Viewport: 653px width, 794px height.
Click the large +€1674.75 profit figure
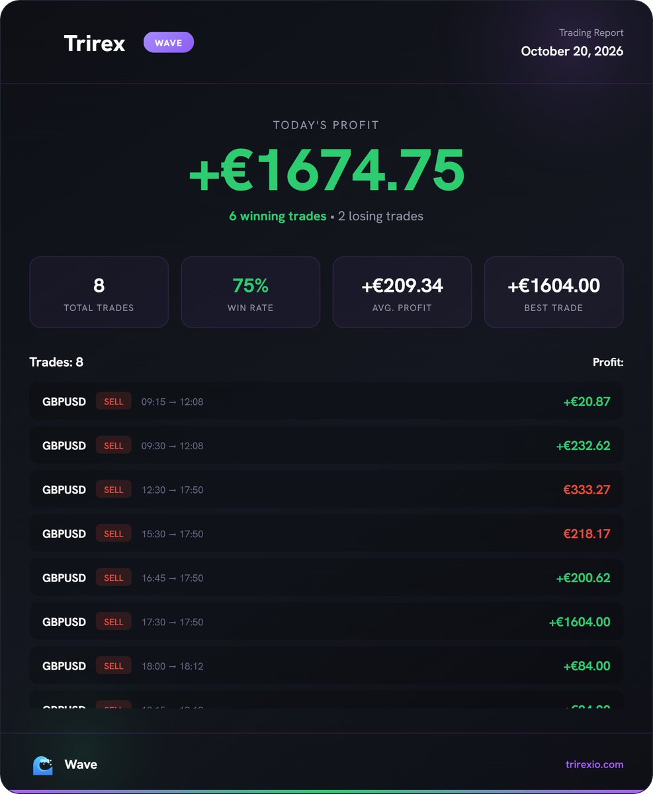[327, 170]
